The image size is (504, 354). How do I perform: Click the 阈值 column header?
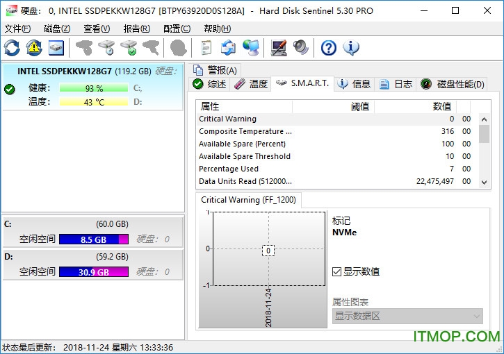tap(333, 106)
